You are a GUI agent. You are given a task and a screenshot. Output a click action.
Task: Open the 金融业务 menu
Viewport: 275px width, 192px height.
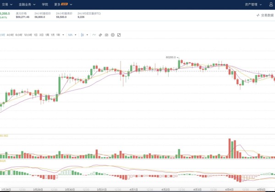(x=27, y=4)
